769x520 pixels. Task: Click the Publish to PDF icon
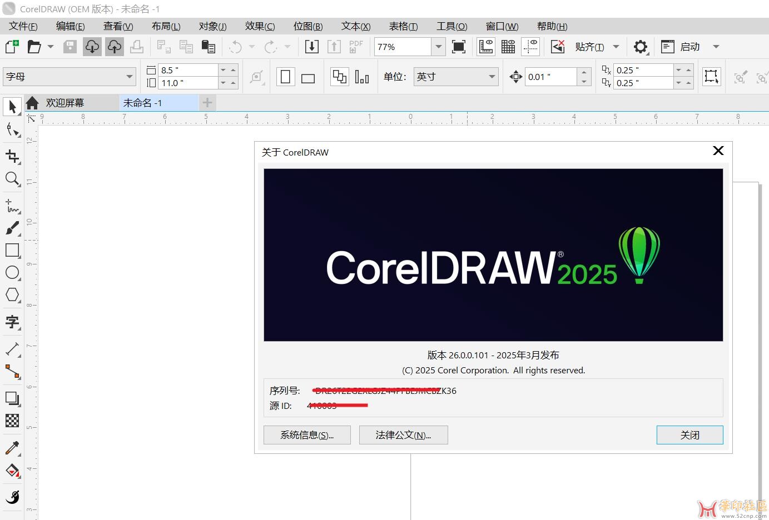pos(356,47)
